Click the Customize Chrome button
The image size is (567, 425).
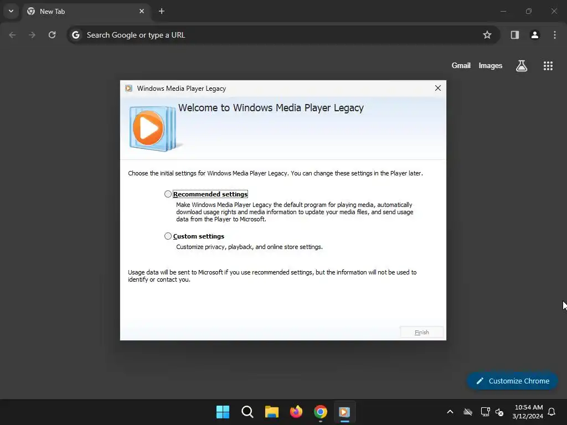(x=512, y=381)
